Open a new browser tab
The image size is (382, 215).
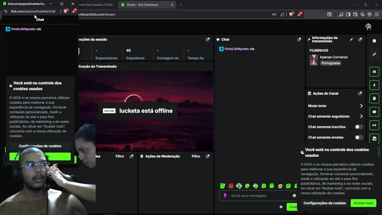click(181, 5)
